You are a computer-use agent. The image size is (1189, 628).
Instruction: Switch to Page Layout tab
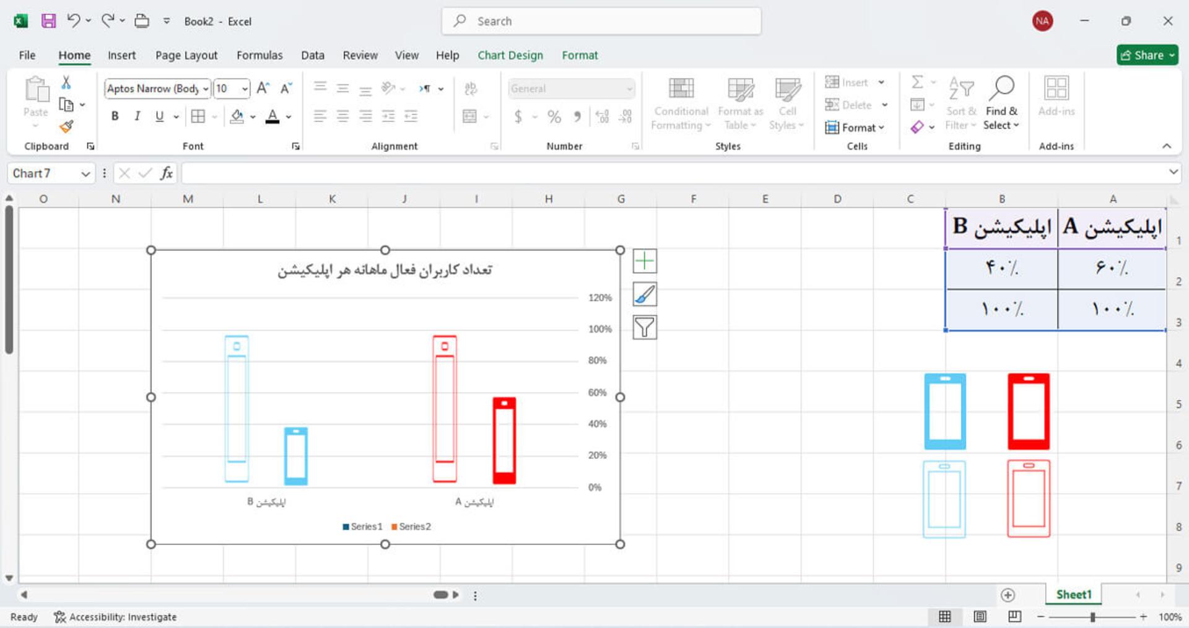(x=186, y=55)
